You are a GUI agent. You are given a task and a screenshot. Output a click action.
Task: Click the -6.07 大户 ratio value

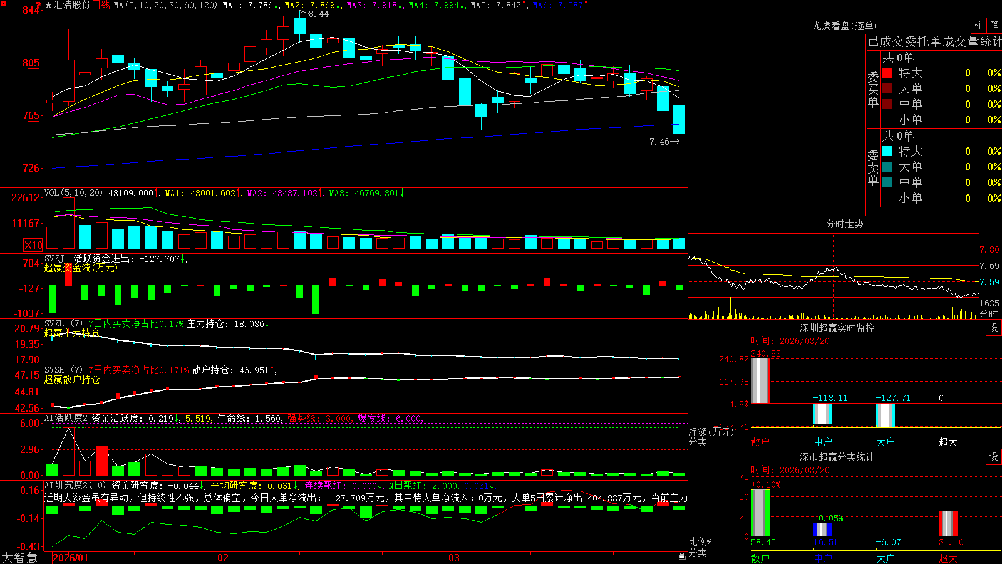[888, 542]
